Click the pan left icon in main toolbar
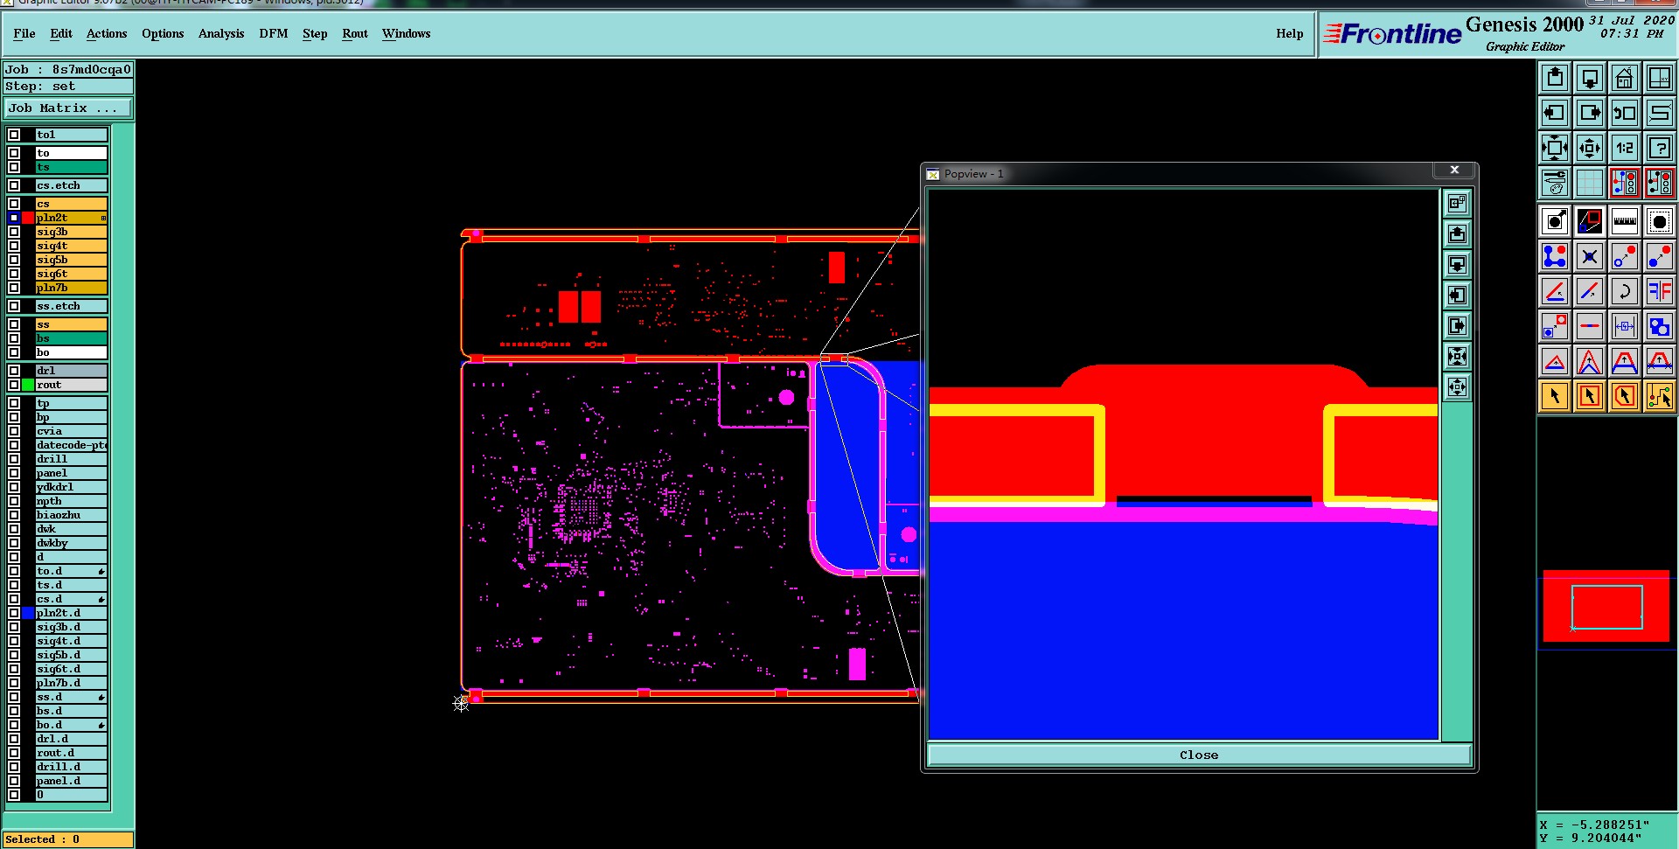This screenshot has width=1679, height=849. coord(1555,113)
